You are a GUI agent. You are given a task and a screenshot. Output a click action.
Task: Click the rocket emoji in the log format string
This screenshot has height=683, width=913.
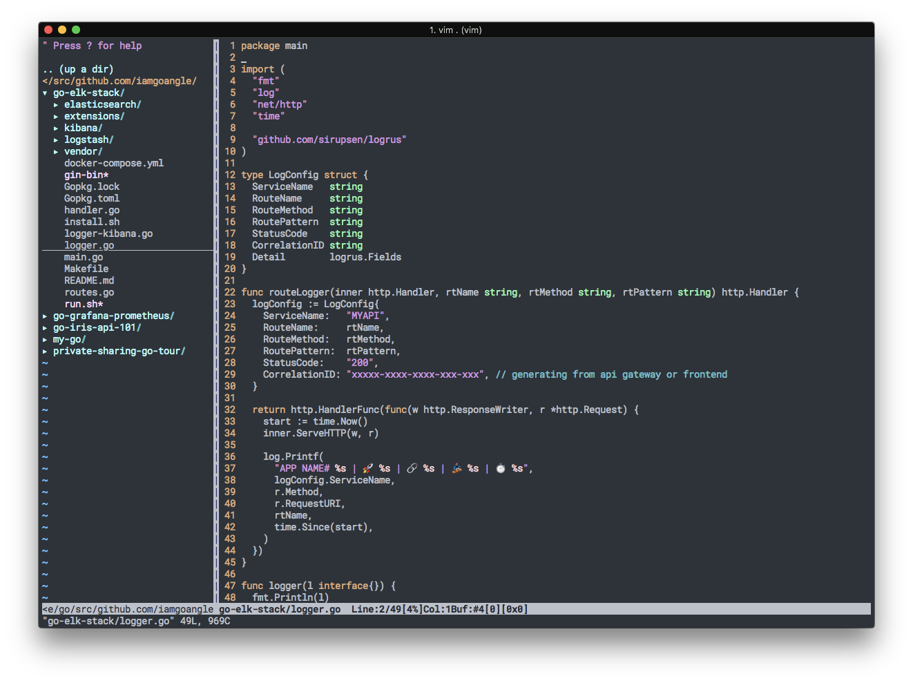(367, 468)
